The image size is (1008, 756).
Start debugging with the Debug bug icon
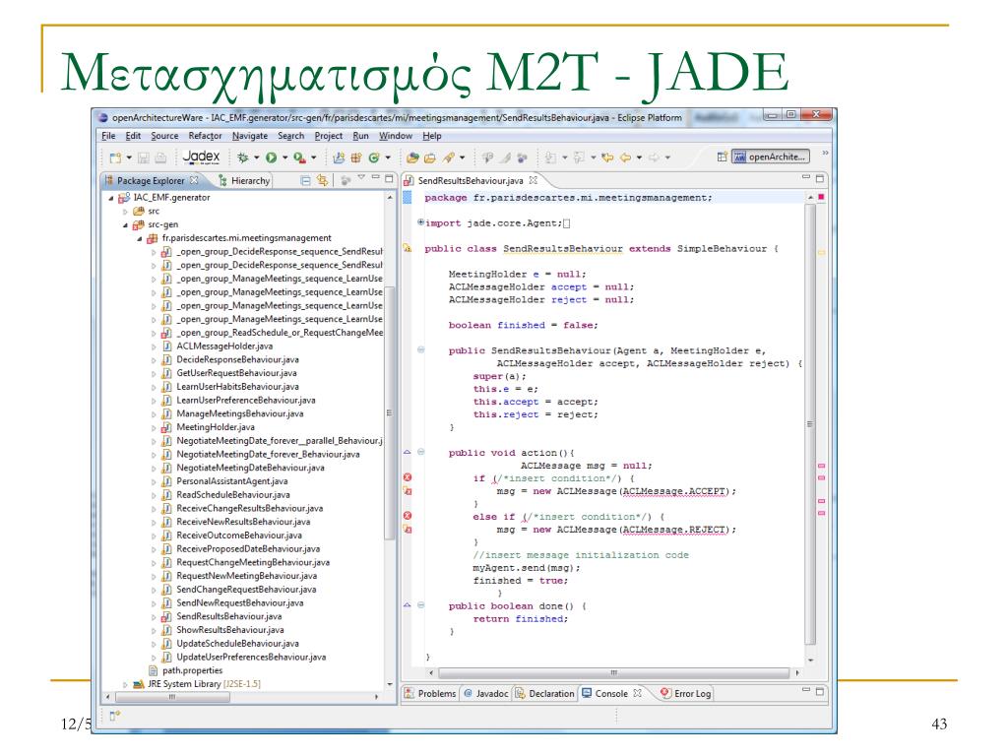pos(242,157)
